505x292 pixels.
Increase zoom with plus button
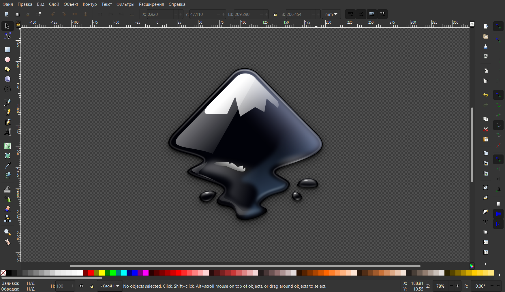tap(458, 286)
